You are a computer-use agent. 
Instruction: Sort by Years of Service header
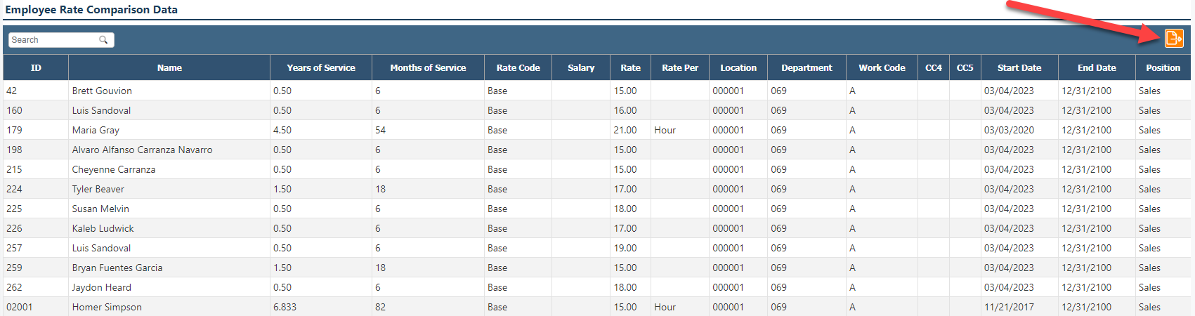pyautogui.click(x=321, y=68)
